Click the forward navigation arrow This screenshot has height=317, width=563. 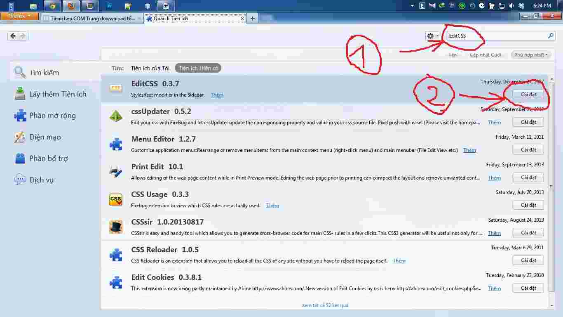pos(23,36)
